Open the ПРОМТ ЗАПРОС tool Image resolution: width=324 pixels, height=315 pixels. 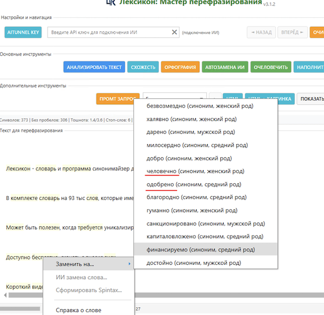pyautogui.click(x=117, y=99)
